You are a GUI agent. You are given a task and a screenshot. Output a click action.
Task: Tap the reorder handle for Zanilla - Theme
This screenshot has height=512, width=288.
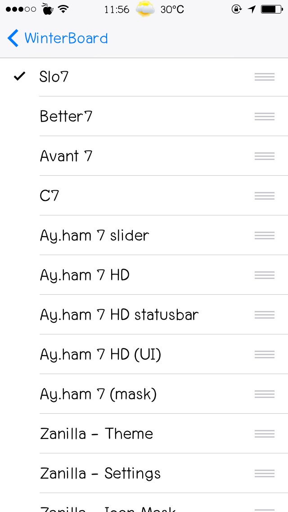pos(264,434)
